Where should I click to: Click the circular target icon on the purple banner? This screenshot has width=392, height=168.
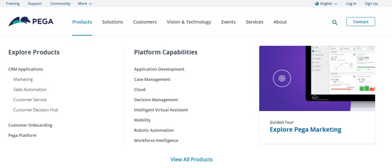click(282, 78)
